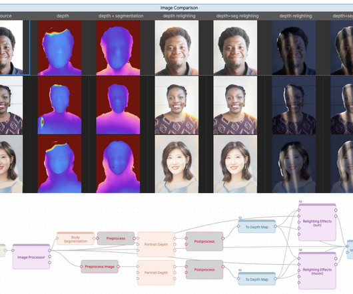Screen dimensions: 353x294
Task: Click the first 'depth relighting' column header
Action: tap(179, 16)
